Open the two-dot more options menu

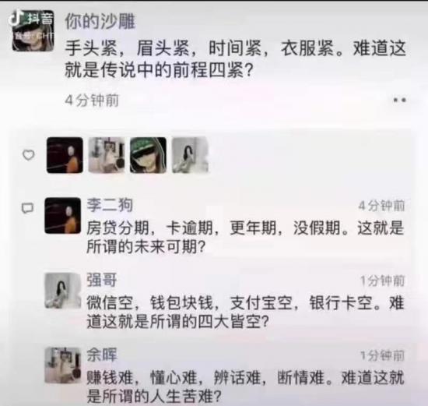400,101
